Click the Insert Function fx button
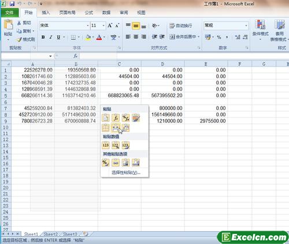Image resolution: width=289 pixels, height=244 pixels. pyautogui.click(x=76, y=56)
